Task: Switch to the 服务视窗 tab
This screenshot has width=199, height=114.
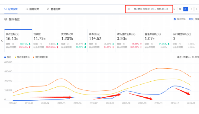Action: [x=32, y=9]
